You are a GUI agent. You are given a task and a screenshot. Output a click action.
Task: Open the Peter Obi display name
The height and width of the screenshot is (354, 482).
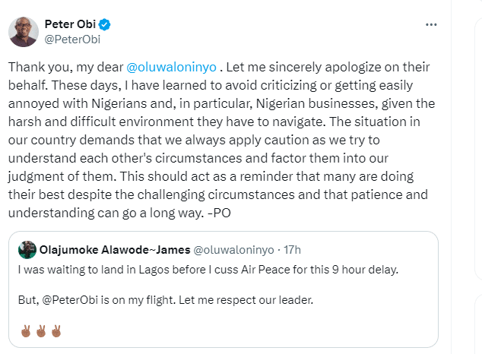pos(70,24)
